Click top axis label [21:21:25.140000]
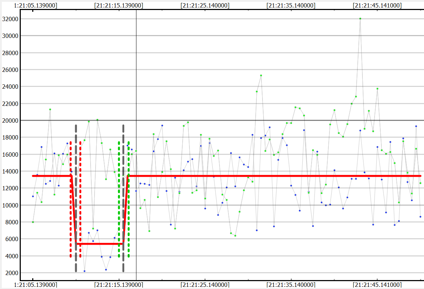The width and height of the screenshot is (424, 289). (x=205, y=5)
